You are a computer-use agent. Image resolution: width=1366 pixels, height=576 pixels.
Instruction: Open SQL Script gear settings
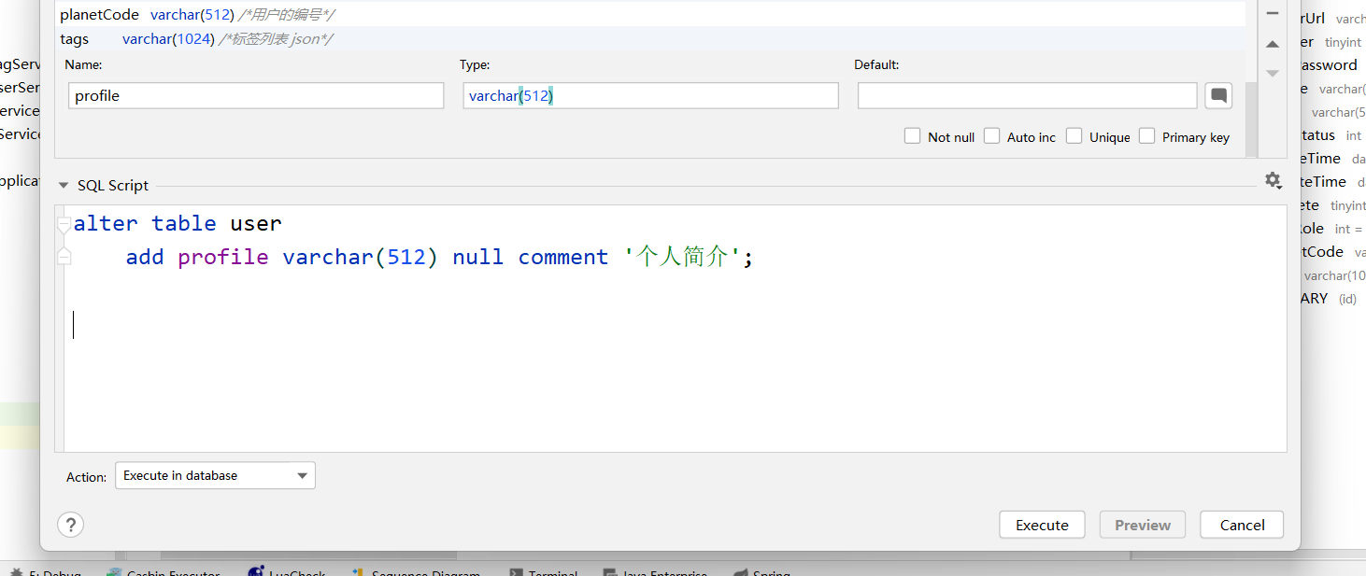(x=1273, y=181)
